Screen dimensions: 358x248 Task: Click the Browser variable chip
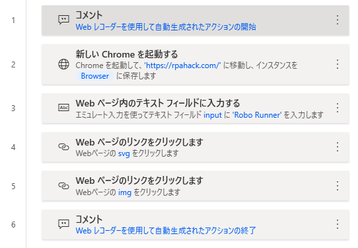(x=94, y=76)
